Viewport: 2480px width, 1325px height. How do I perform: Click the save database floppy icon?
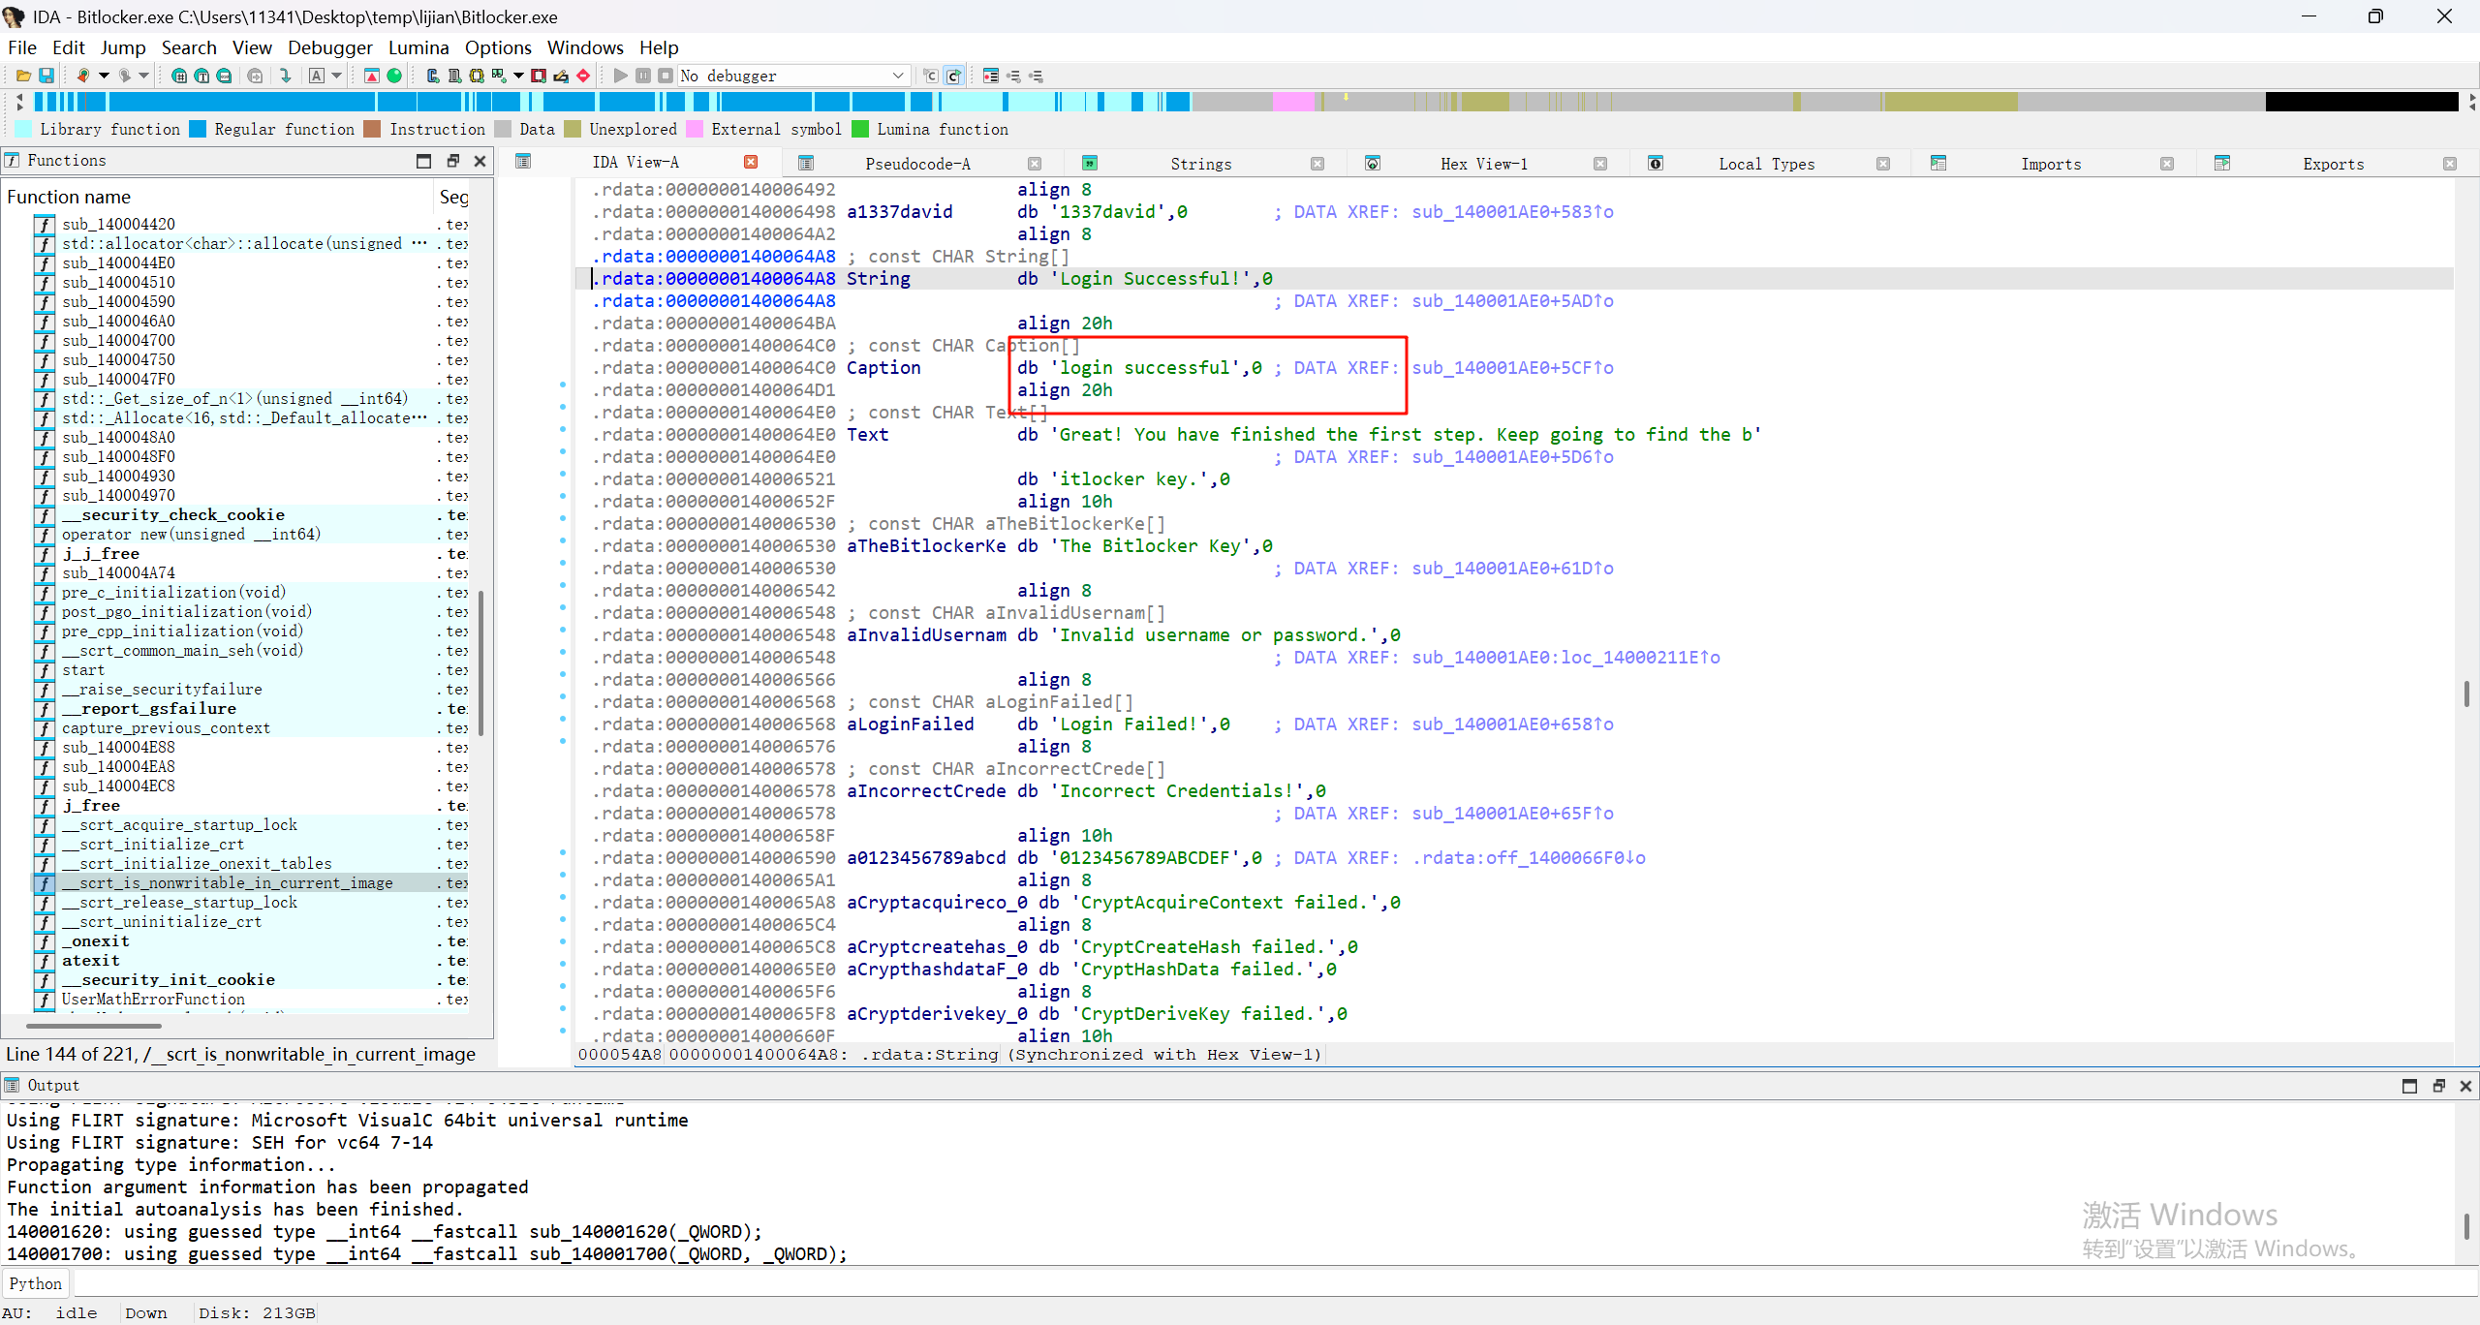pyautogui.click(x=46, y=76)
